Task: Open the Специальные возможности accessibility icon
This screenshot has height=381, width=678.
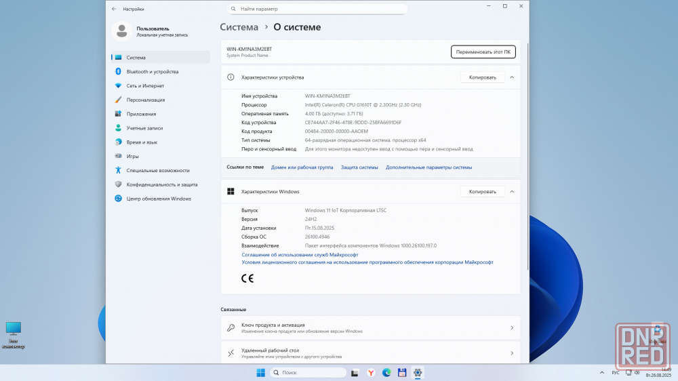Action: pos(118,170)
